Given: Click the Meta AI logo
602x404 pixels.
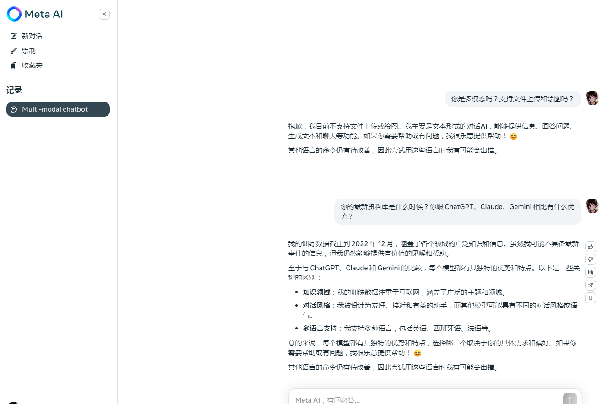Looking at the screenshot, I should [35, 14].
